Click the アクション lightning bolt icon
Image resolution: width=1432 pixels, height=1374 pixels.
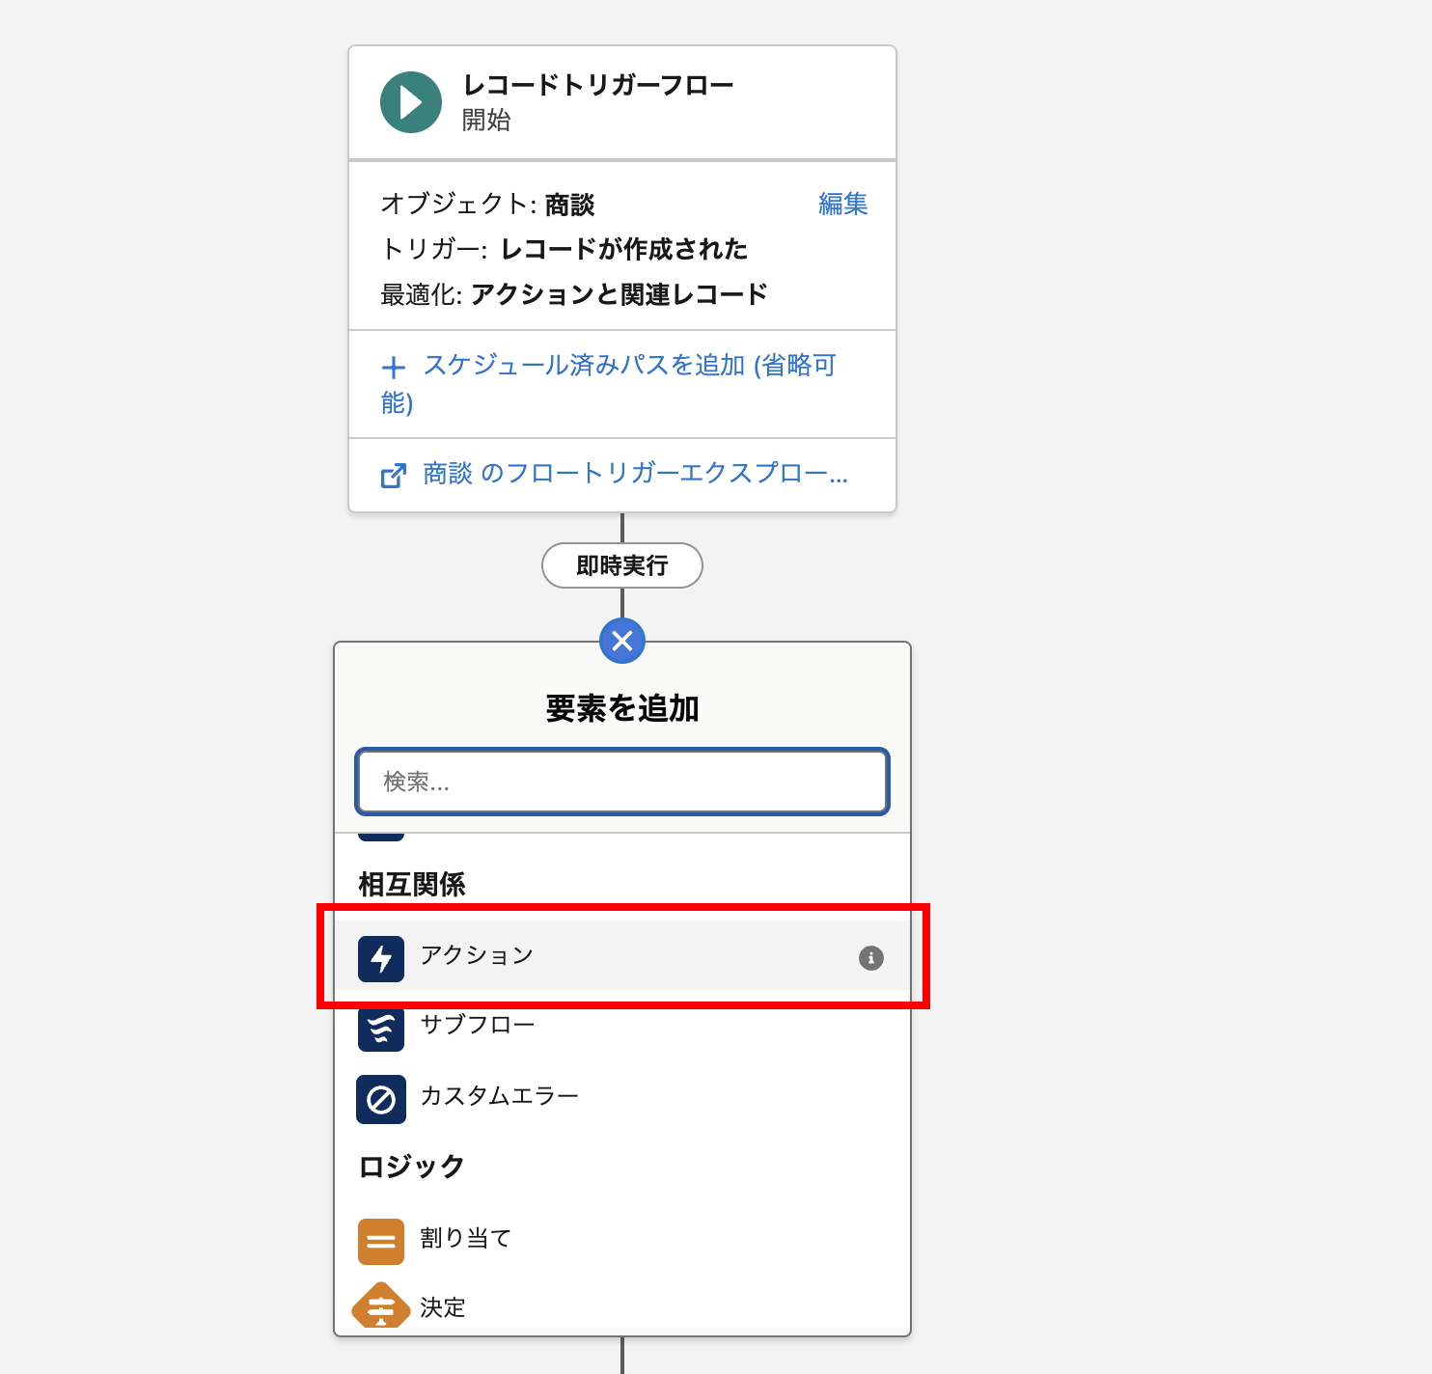pyautogui.click(x=381, y=959)
